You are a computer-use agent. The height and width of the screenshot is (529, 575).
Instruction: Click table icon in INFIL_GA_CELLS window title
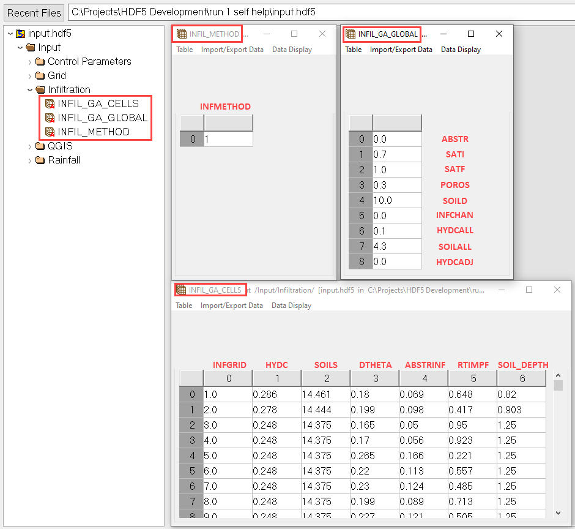(181, 290)
